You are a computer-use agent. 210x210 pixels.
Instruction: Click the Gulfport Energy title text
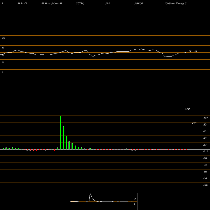[x=176, y=3]
